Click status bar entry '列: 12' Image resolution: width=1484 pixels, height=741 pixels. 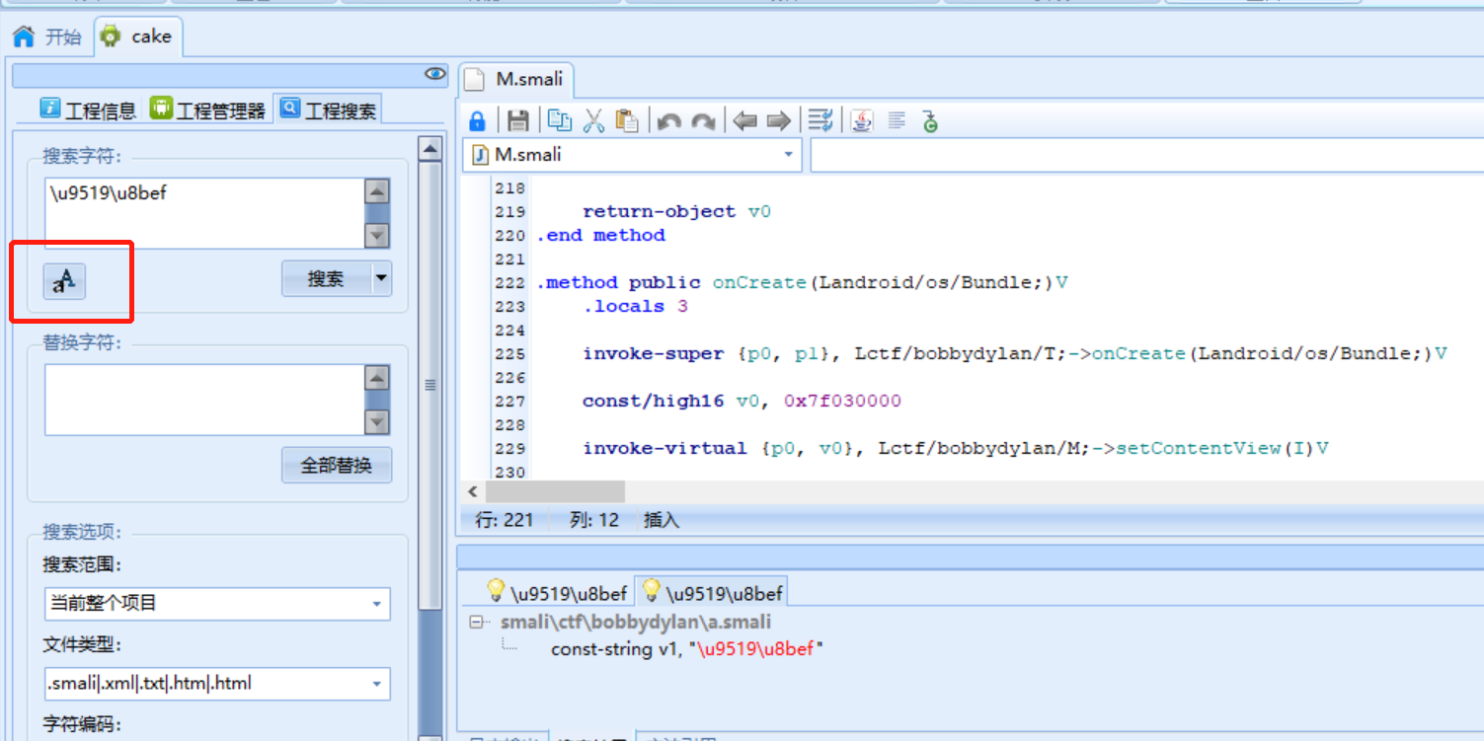(594, 520)
